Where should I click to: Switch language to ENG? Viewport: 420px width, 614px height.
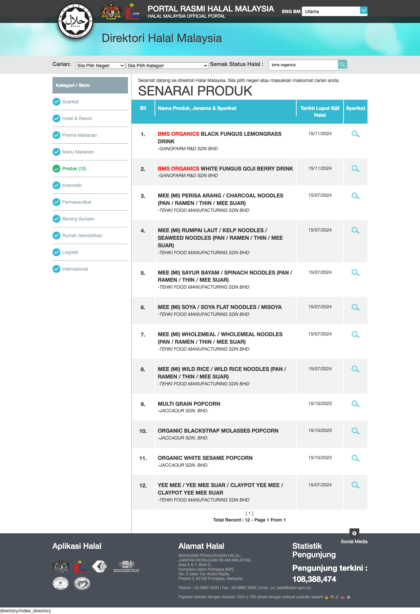tap(287, 11)
